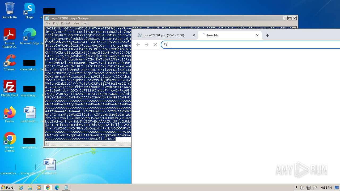This screenshot has height=191, width=340.
Task: Open Notepad View menu
Action: [76, 23]
